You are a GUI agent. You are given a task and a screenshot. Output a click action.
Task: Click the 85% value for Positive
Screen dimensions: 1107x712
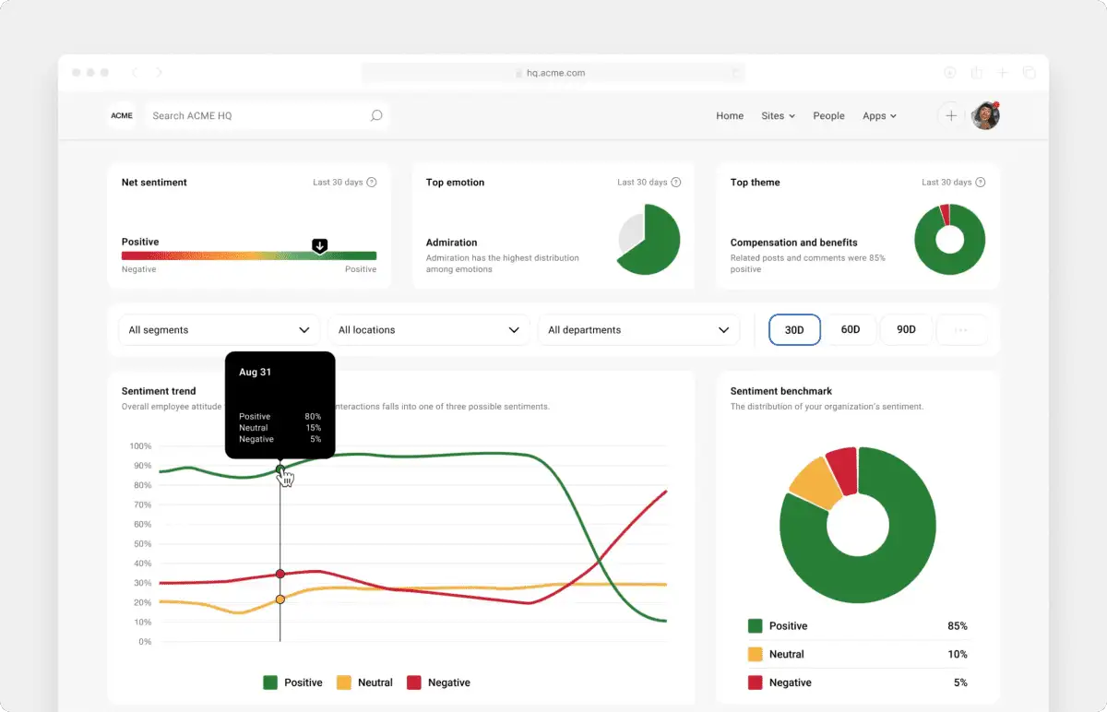coord(958,626)
